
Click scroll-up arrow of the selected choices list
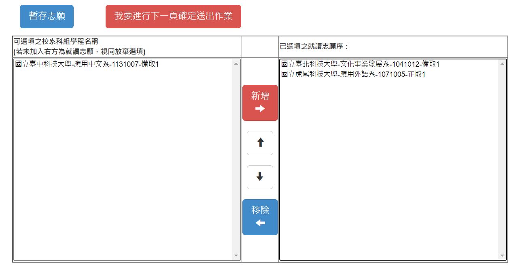[503, 64]
